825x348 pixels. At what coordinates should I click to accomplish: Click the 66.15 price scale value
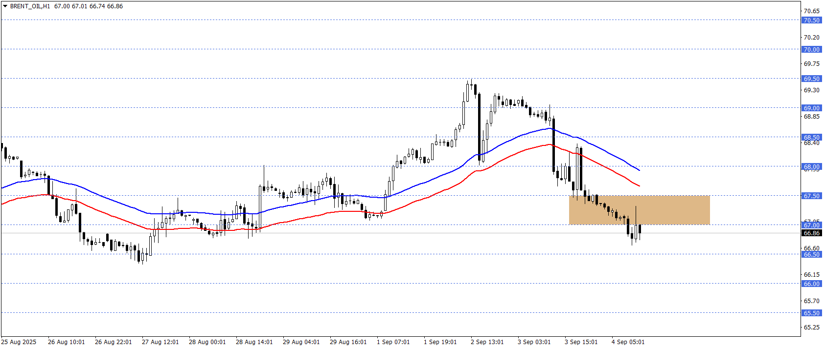point(811,274)
